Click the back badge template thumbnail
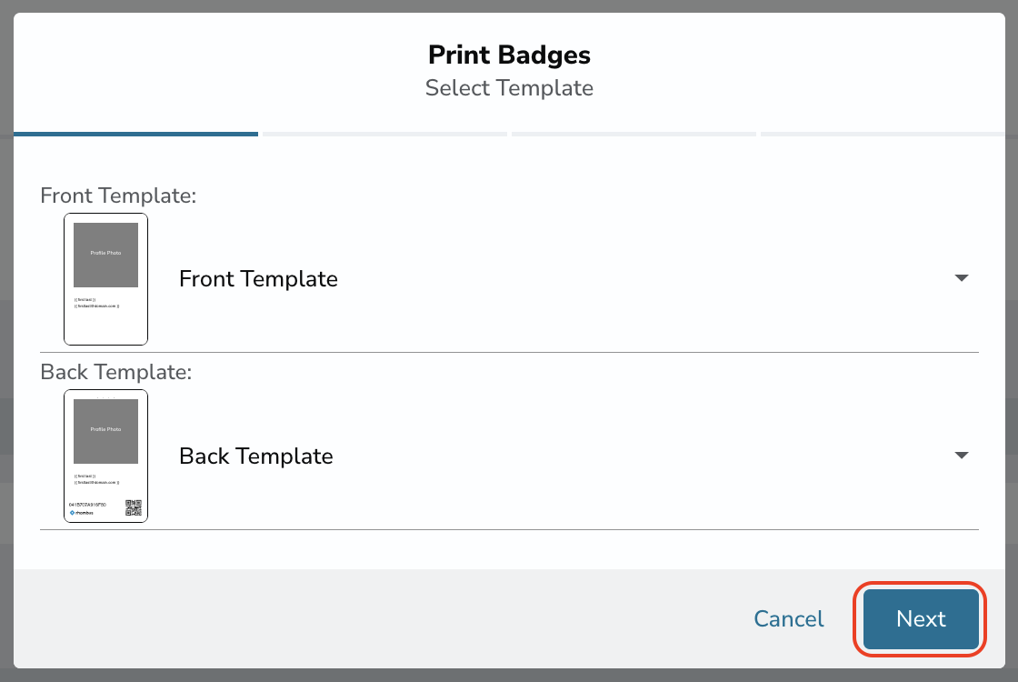The image size is (1018, 682). (x=105, y=456)
